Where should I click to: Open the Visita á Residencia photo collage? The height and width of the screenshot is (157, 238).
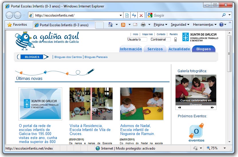[x=91, y=104]
